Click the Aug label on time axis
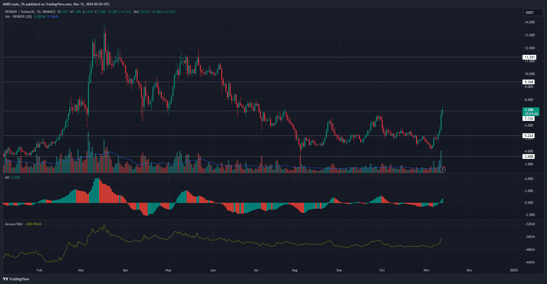 (x=295, y=270)
